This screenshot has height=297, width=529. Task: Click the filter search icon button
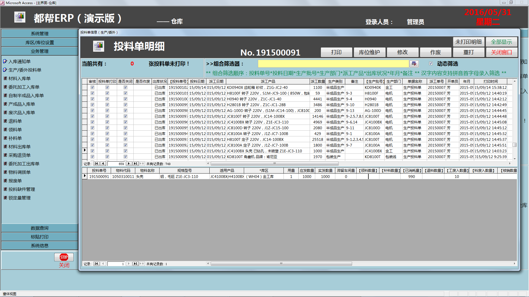tap(414, 64)
